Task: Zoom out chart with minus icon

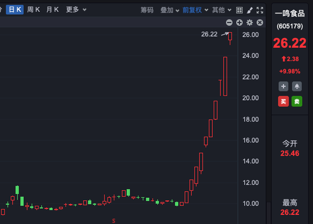Action: (x=229, y=23)
